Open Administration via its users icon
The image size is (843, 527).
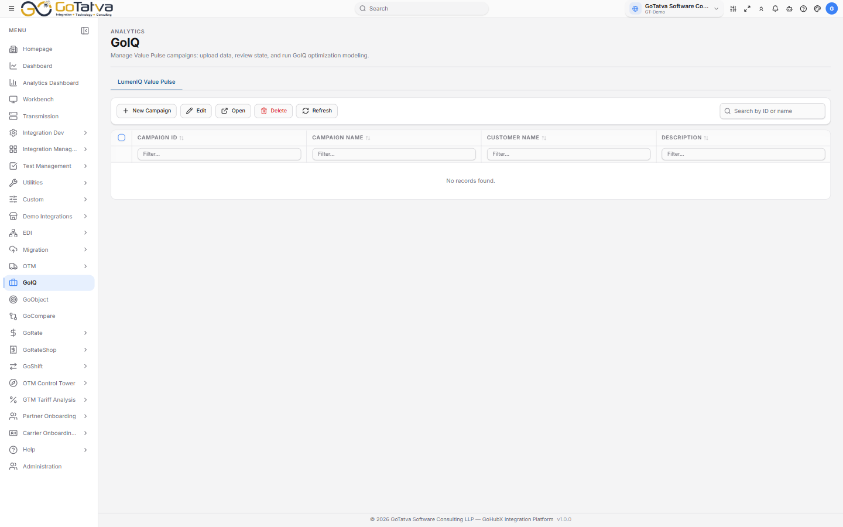point(13,467)
